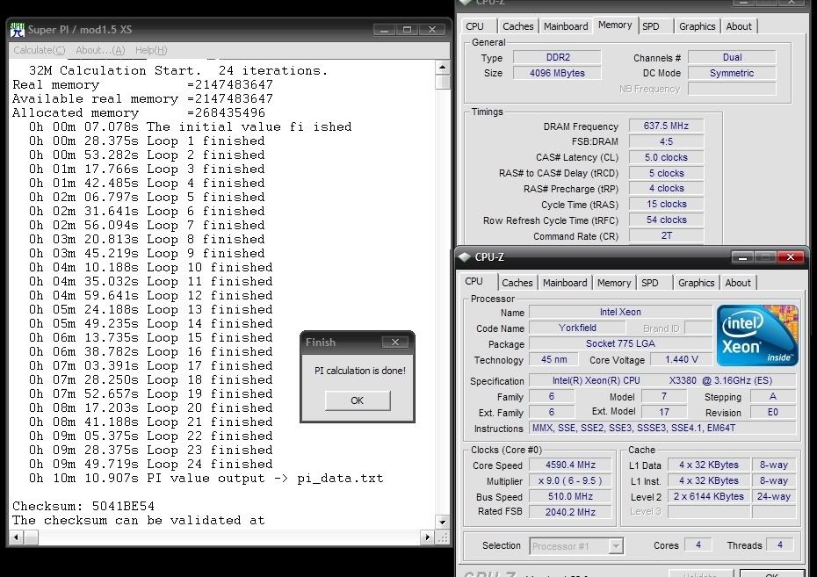Click the 32M Calculation Start line
Viewport: 817px width, 577px height.
178,70
